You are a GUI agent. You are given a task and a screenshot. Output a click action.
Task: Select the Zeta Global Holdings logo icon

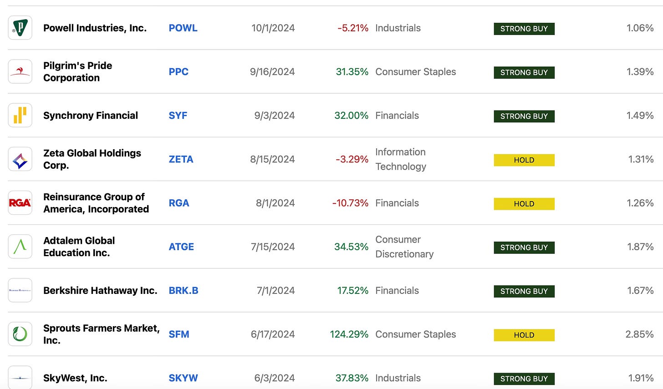point(20,159)
